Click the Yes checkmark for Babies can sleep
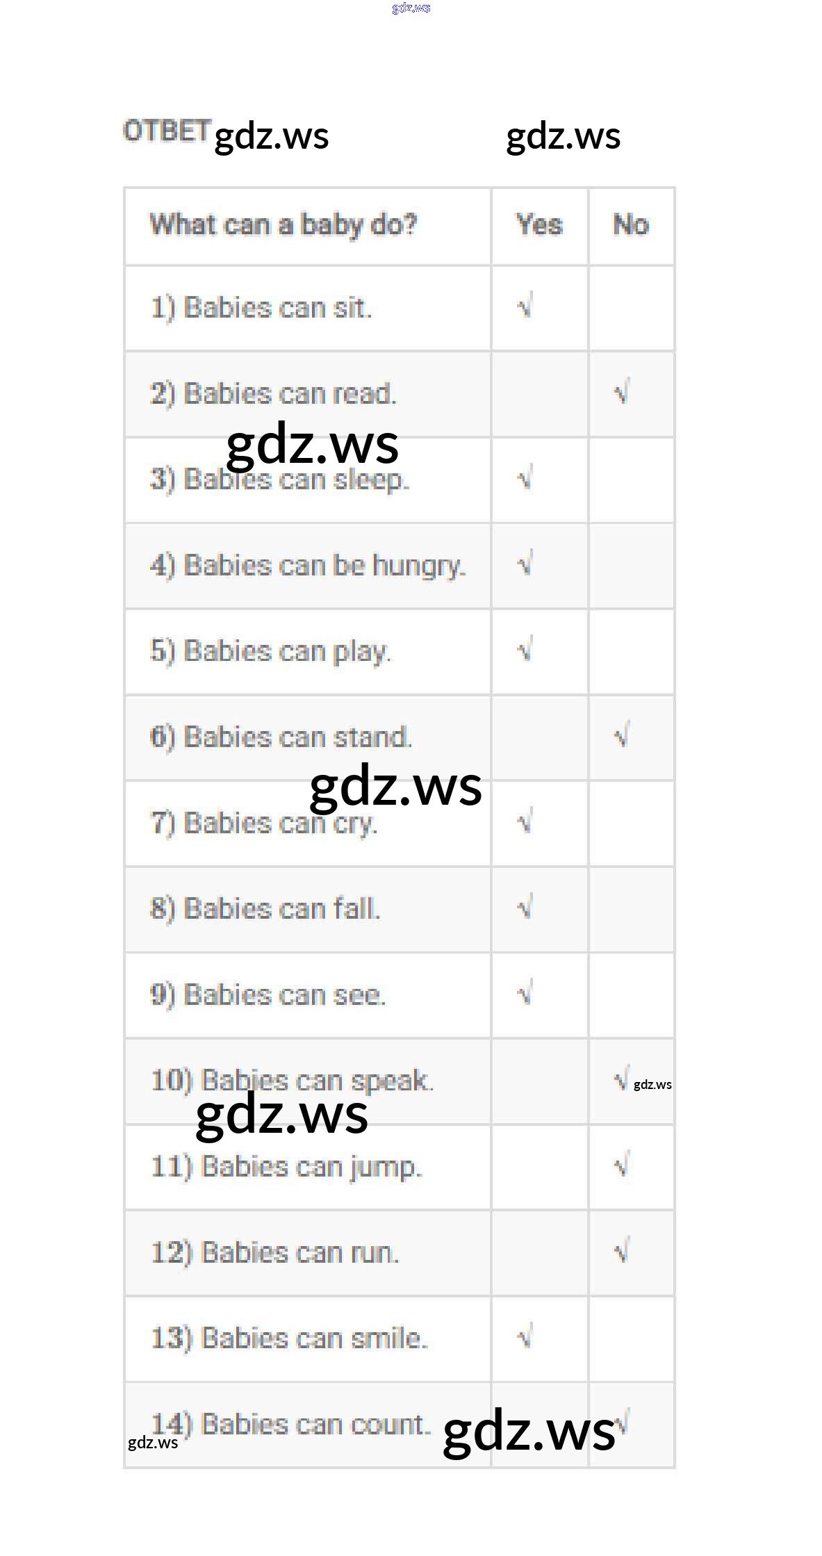The height and width of the screenshot is (1556, 822). (525, 478)
